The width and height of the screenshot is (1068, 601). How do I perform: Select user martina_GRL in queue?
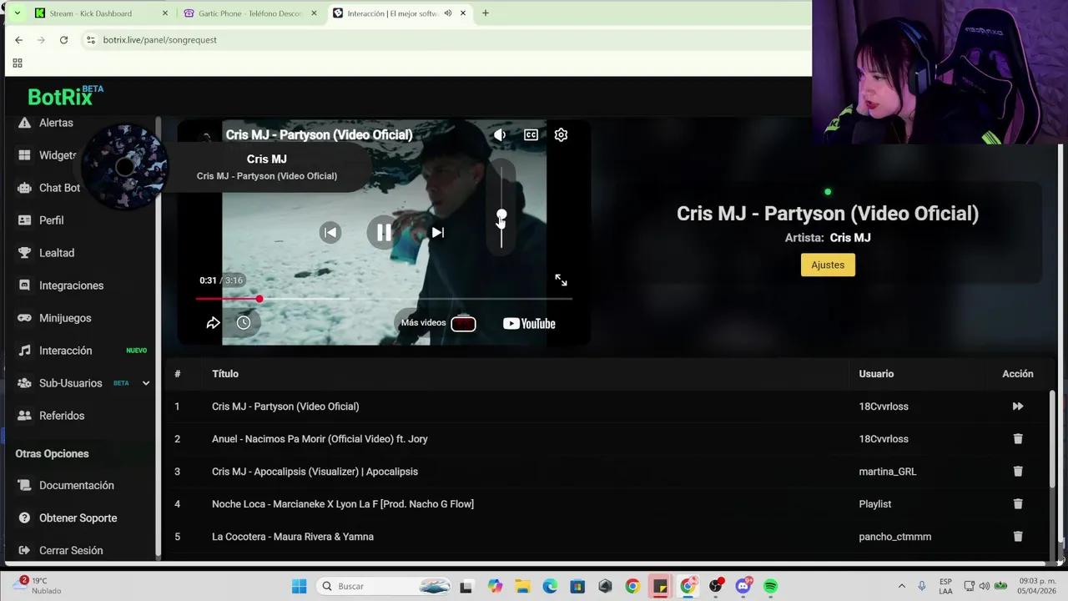click(888, 472)
